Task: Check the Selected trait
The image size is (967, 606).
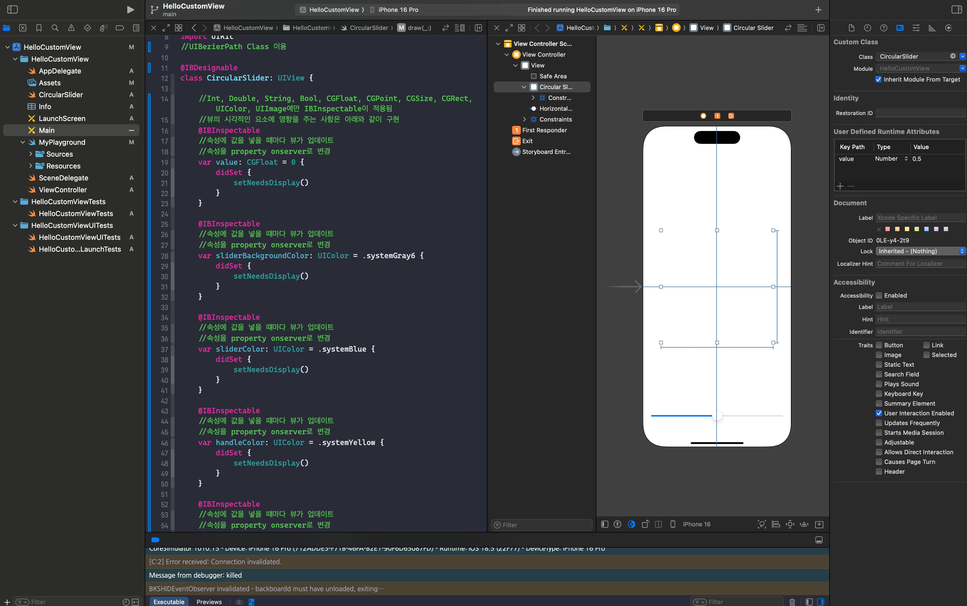Action: [x=926, y=355]
